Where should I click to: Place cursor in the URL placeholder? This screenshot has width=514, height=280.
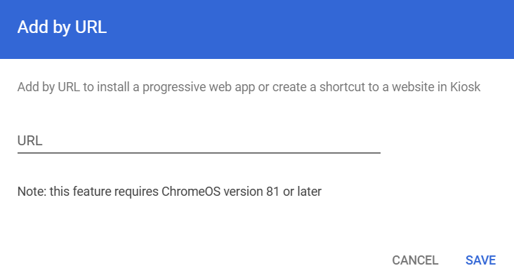tap(199, 141)
